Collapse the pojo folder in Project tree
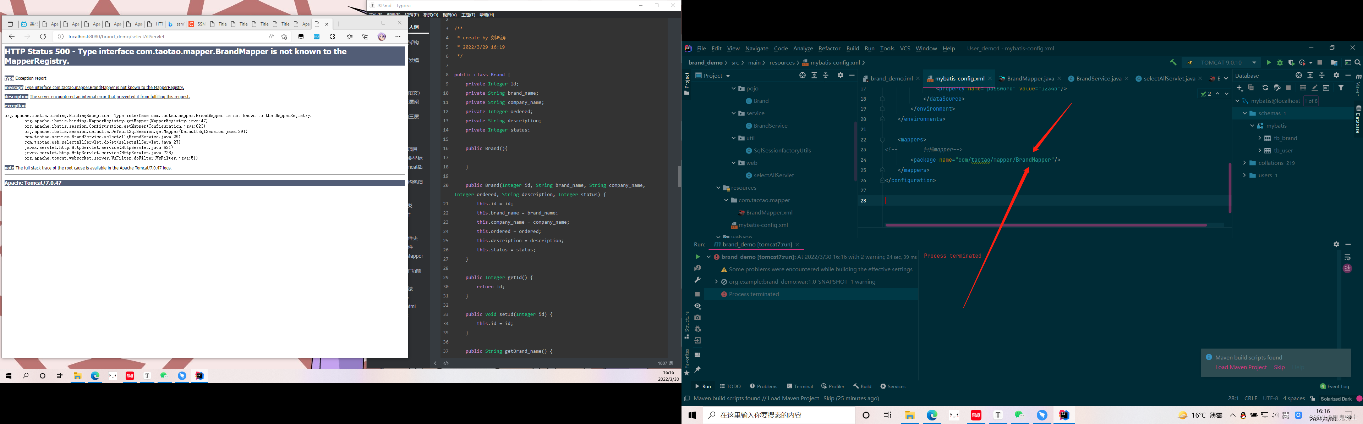This screenshot has height=424, width=1363. 733,88
